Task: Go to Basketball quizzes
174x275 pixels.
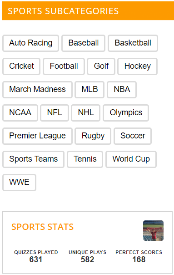Action: coord(133,43)
